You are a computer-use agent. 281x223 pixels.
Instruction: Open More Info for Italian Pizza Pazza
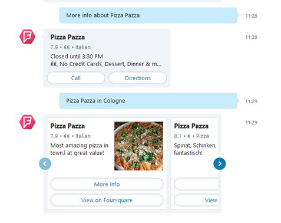pos(107,184)
